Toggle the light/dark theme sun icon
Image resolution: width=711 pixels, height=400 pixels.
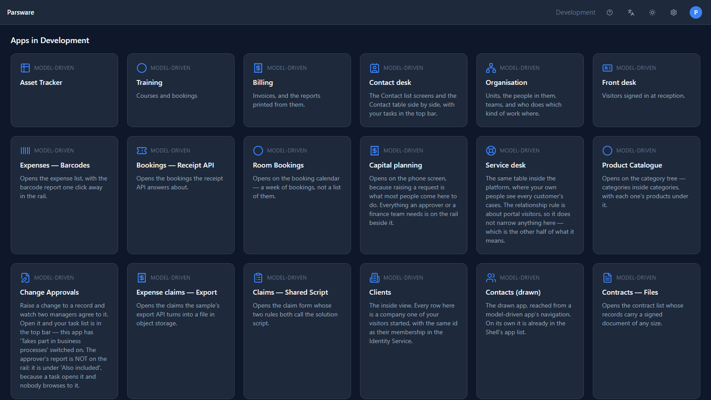pos(652,12)
